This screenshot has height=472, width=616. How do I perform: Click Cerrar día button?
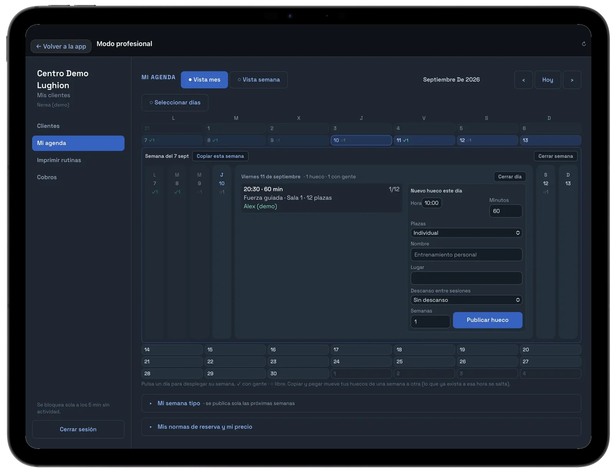pyautogui.click(x=510, y=177)
